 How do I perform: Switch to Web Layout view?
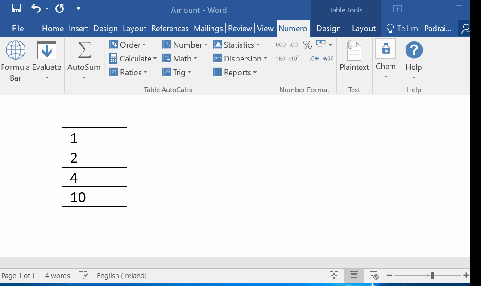click(x=374, y=275)
